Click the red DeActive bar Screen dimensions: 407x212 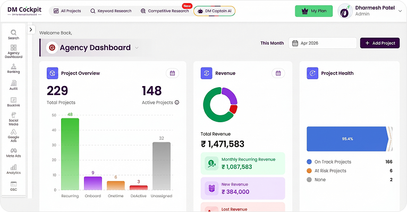139,188
